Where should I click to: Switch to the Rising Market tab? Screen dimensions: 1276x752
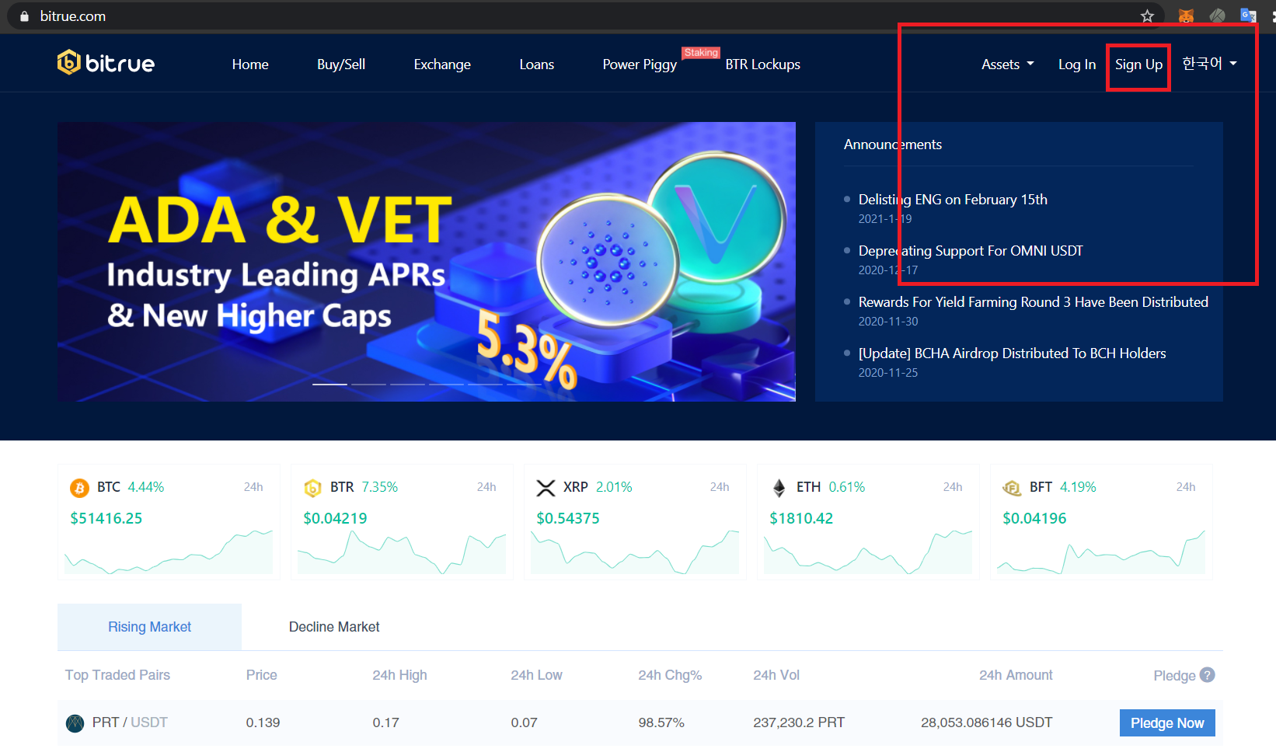click(x=149, y=627)
